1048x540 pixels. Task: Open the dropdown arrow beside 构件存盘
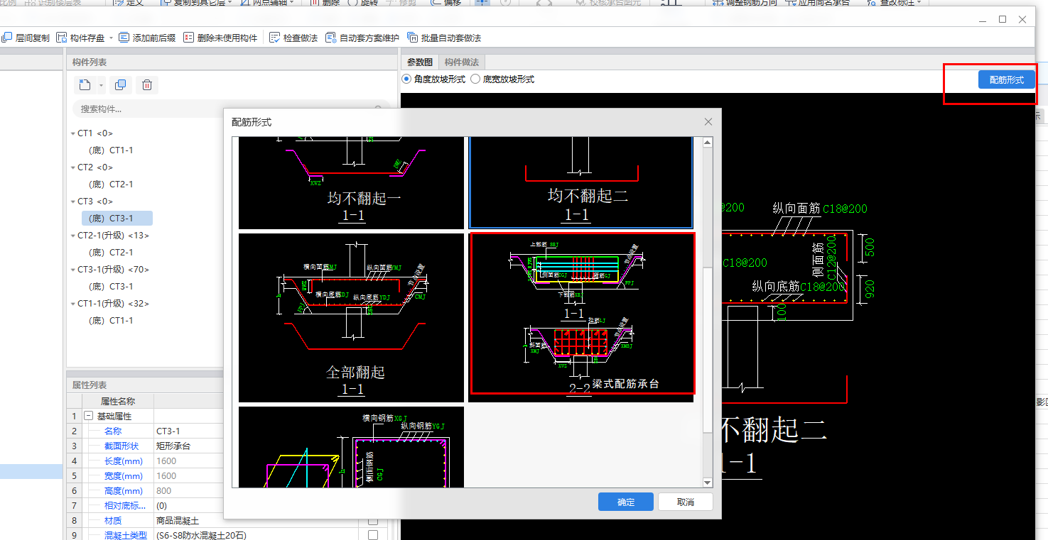(111, 38)
